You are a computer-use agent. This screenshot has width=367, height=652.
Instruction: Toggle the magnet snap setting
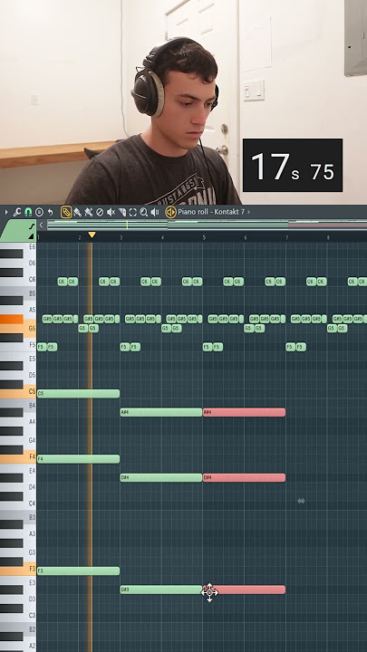click(28, 212)
